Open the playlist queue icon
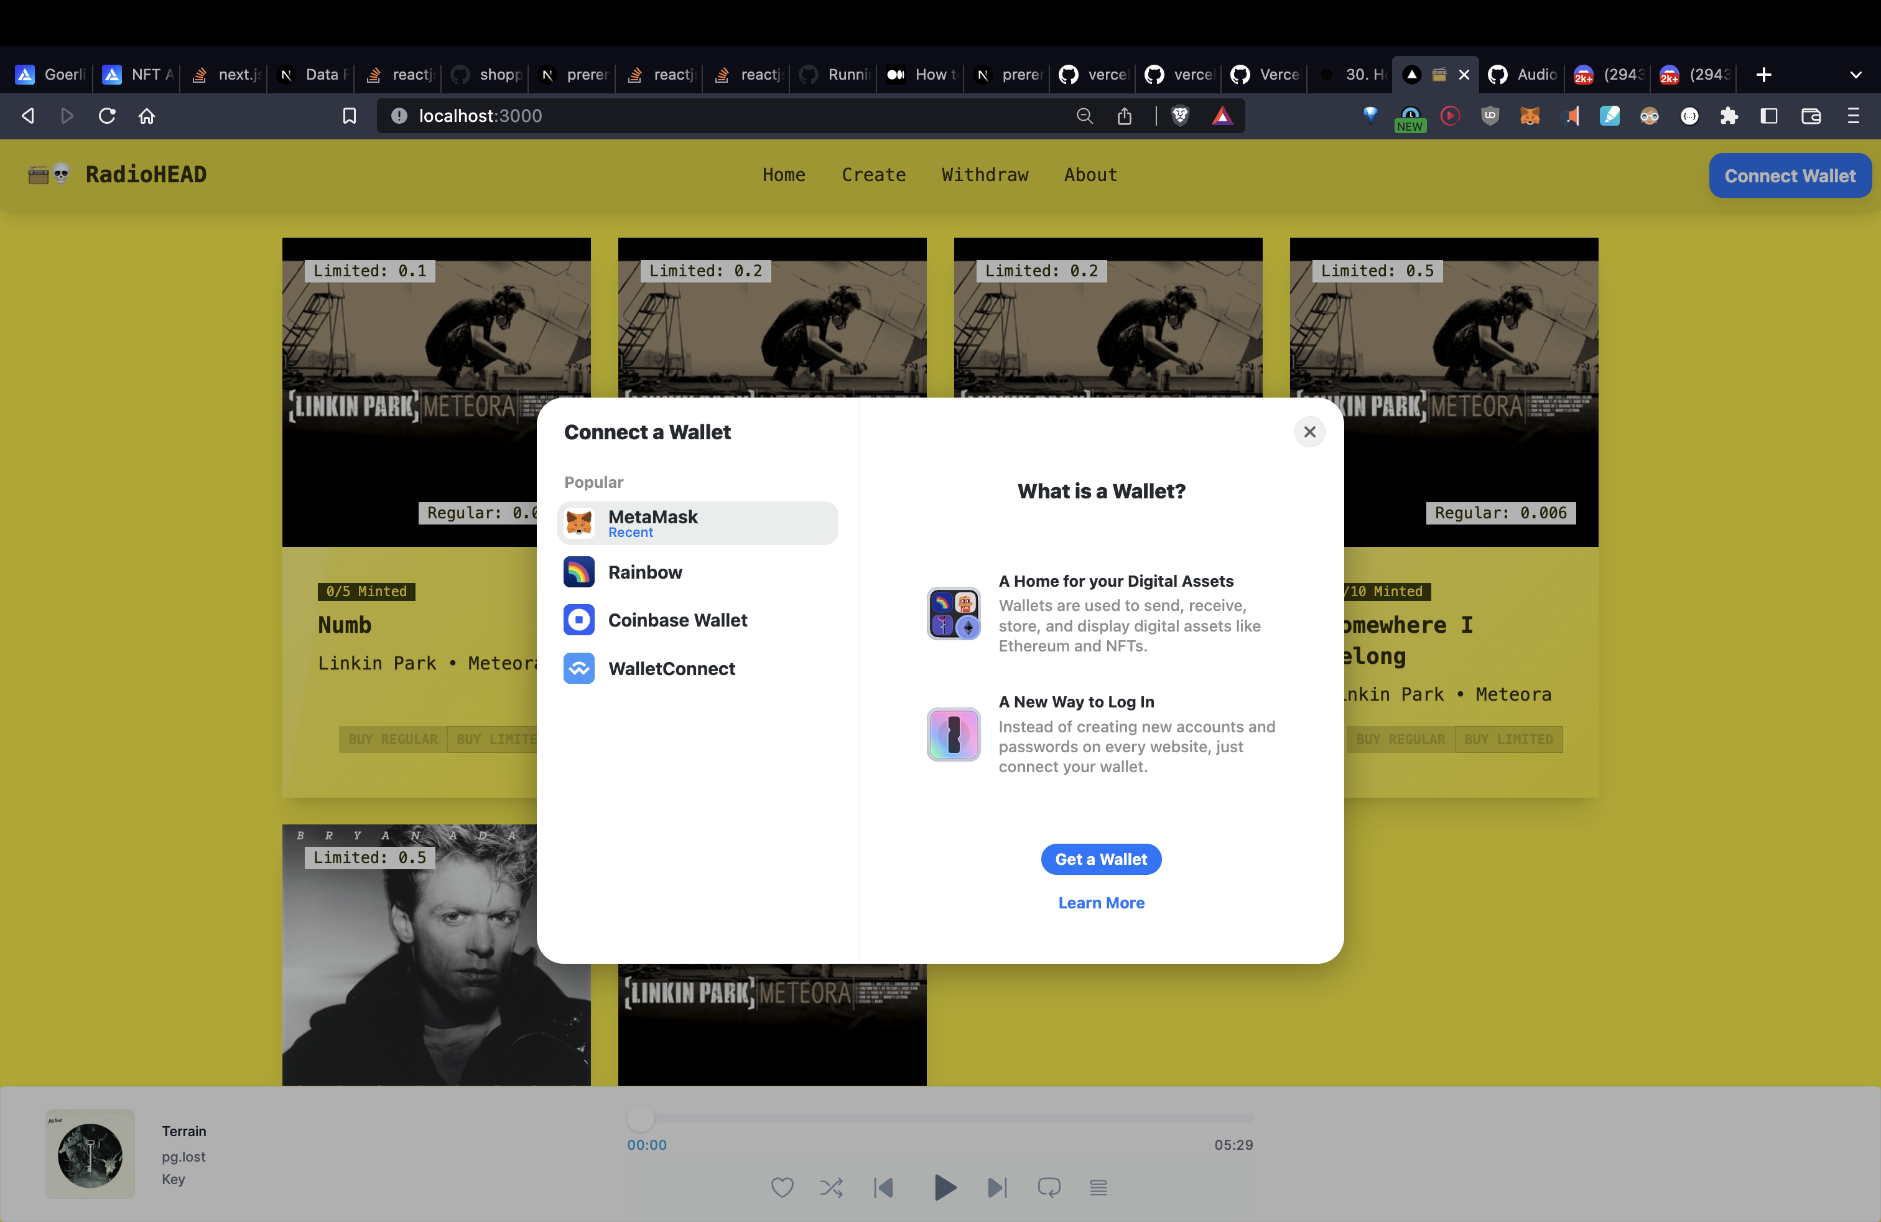 click(1098, 1187)
